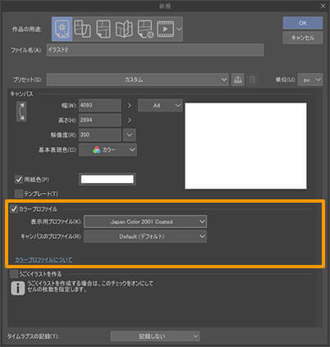The image size is (330, 347).
Task: Open the キャンバスのプロファイル dropdown
Action: tap(145, 236)
